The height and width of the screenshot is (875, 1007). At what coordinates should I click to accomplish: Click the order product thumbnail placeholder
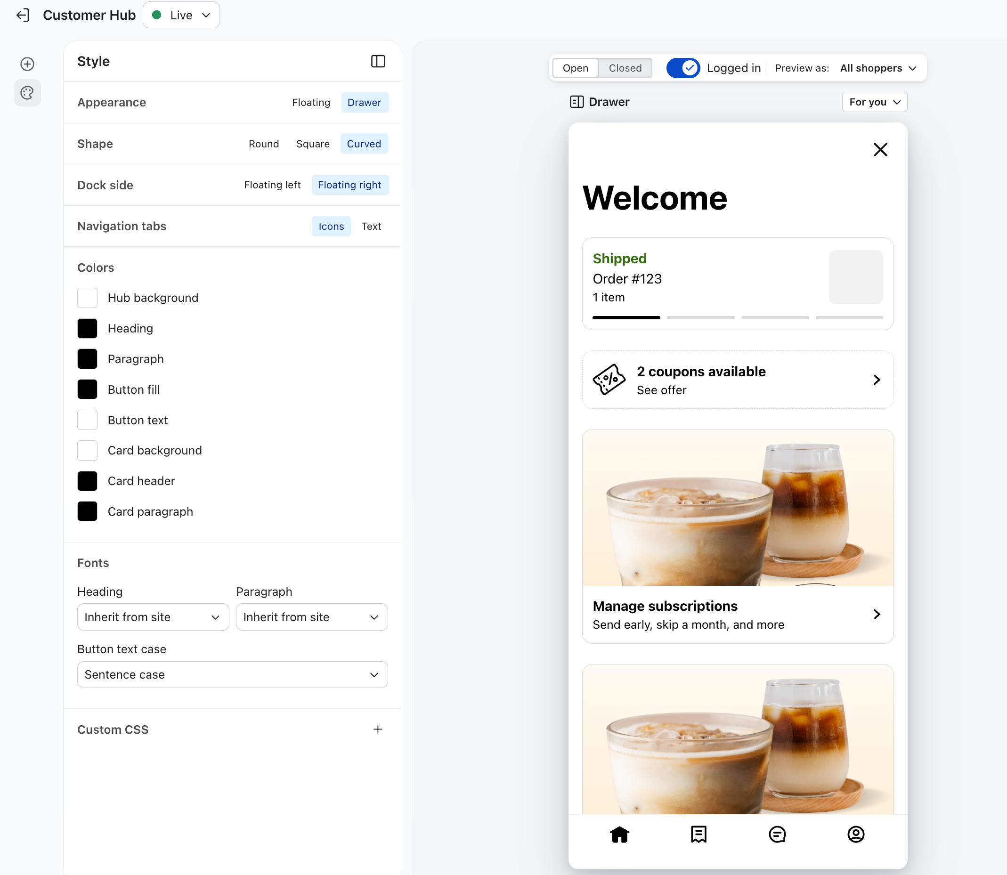click(x=856, y=277)
